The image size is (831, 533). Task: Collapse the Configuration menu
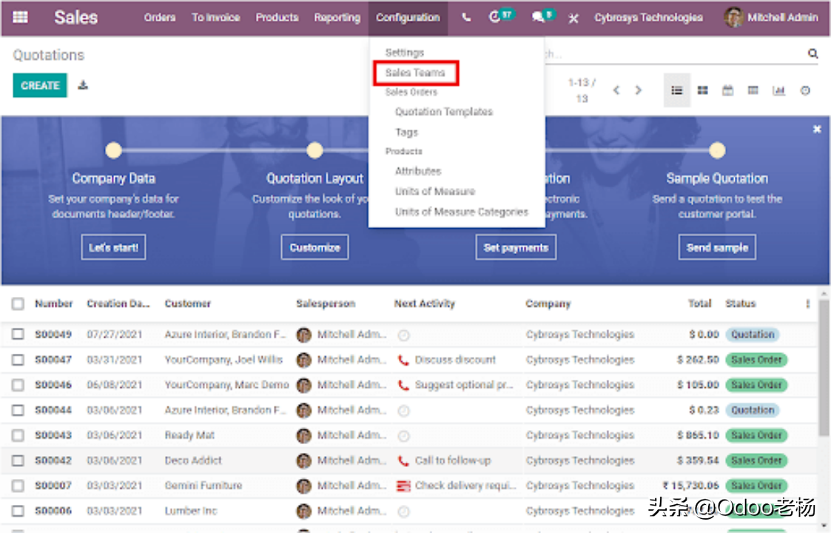[408, 18]
